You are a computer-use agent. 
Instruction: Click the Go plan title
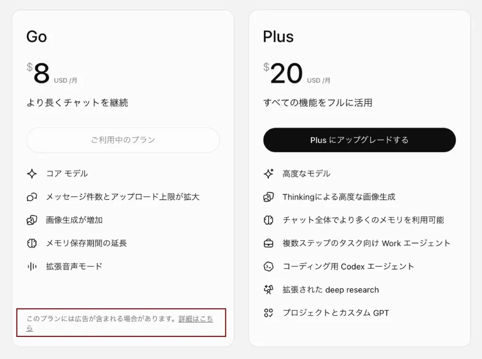tap(37, 37)
